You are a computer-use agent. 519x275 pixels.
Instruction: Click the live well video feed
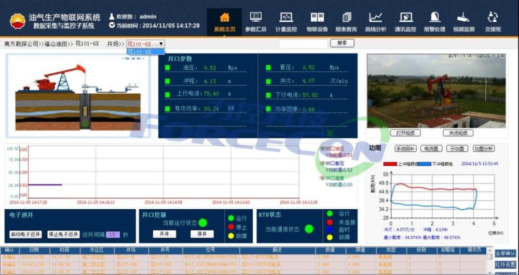coord(436,91)
